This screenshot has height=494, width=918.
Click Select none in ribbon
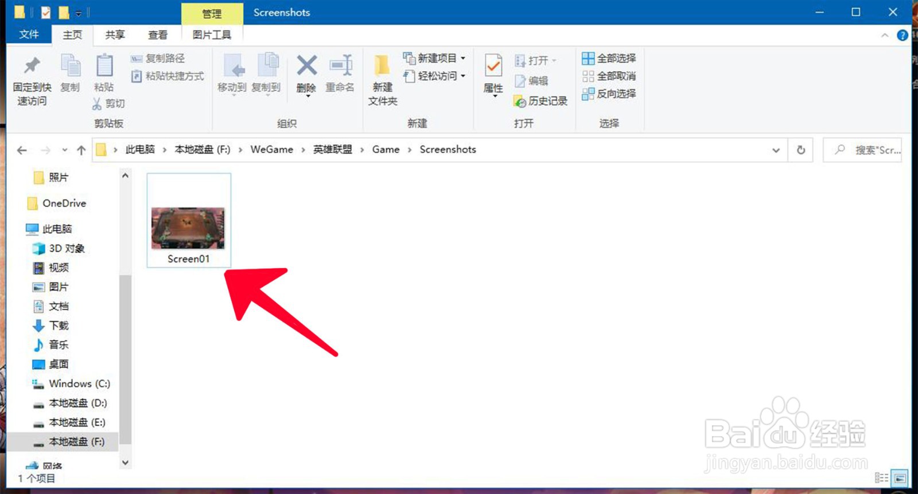click(x=609, y=76)
